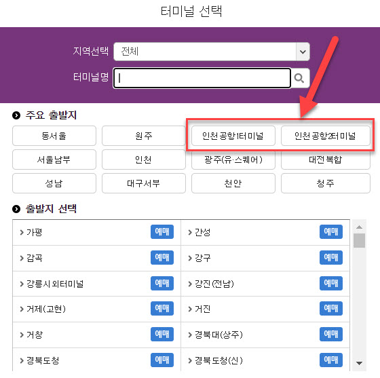380x378 pixels.
Task: Click the departure list scrollbar thumb
Action: (x=359, y=240)
